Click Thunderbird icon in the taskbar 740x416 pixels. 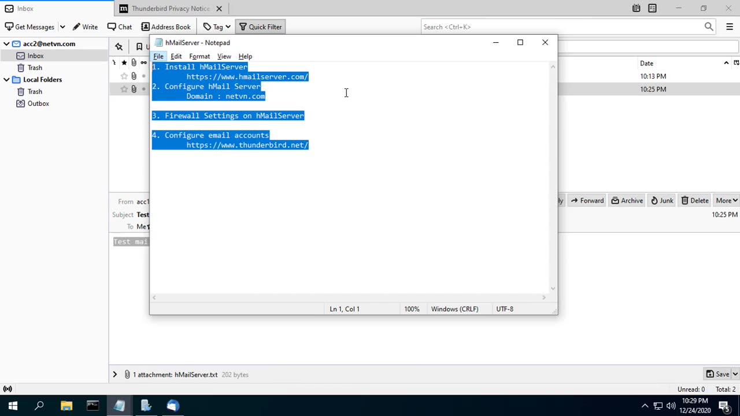coord(172,406)
